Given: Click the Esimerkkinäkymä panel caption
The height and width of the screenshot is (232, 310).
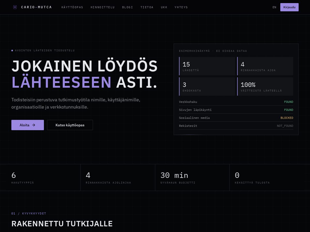Looking at the screenshot, I should click(x=213, y=51).
